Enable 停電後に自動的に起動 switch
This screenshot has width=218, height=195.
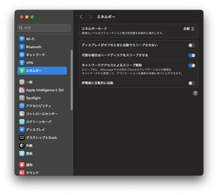(192, 83)
